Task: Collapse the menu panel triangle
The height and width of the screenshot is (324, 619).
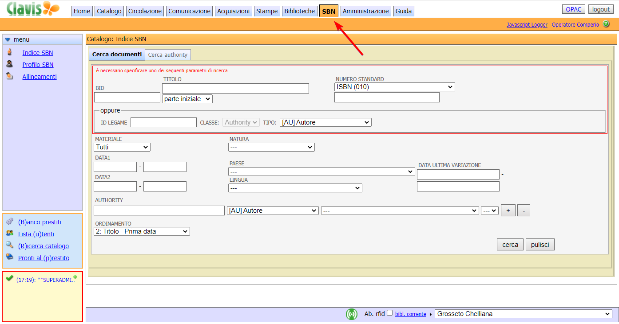Action: click(x=8, y=39)
